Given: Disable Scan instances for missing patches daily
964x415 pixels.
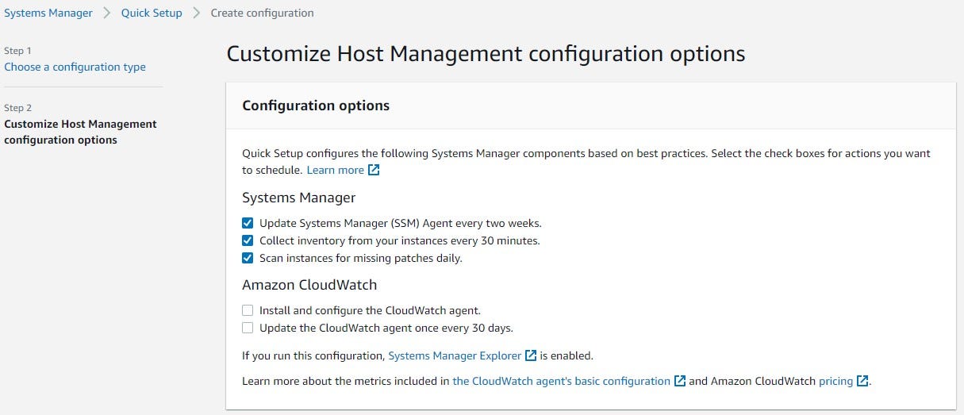Looking at the screenshot, I should click(248, 258).
